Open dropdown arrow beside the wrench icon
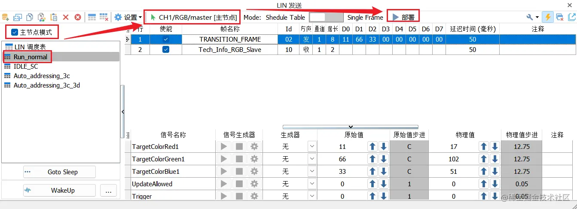 tap(537, 17)
